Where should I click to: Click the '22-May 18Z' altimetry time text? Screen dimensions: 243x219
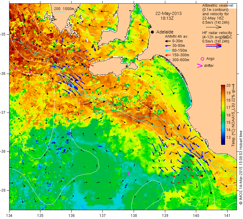pos(213,18)
